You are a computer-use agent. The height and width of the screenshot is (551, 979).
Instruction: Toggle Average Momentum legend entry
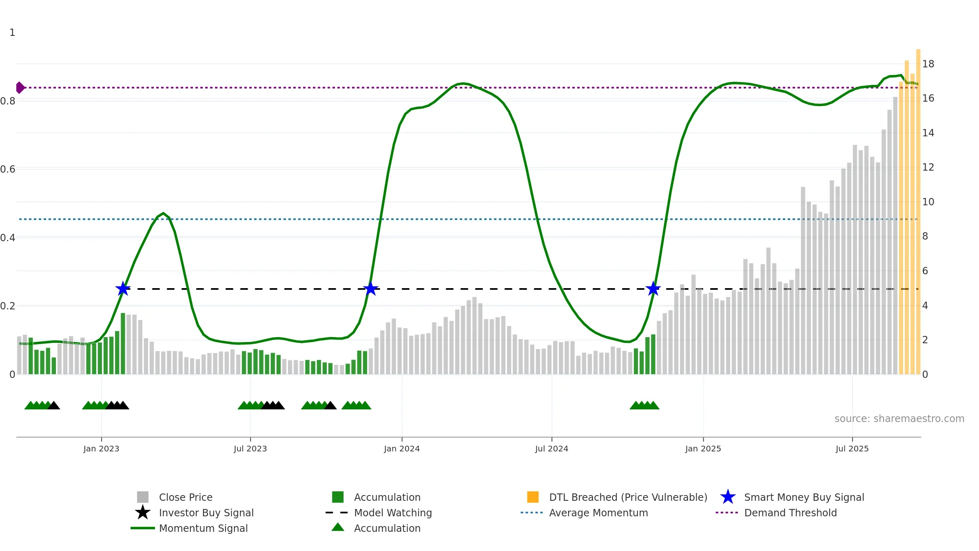click(x=598, y=513)
